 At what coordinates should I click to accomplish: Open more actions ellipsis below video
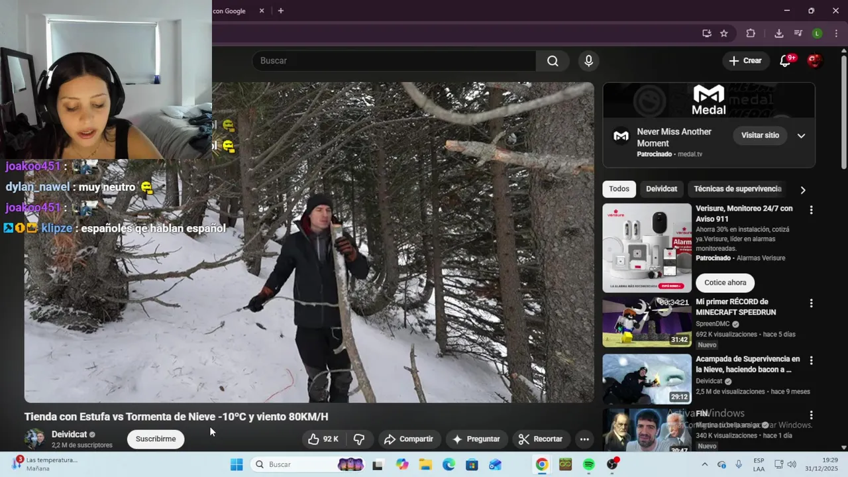pos(584,439)
